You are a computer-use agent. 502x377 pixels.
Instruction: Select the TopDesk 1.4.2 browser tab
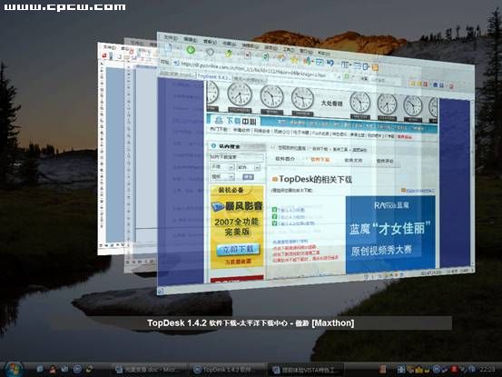click(x=214, y=77)
